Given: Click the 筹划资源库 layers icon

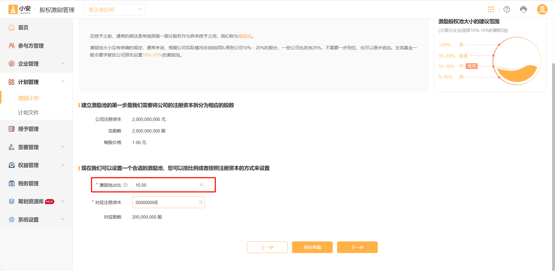Looking at the screenshot, I should tap(12, 201).
